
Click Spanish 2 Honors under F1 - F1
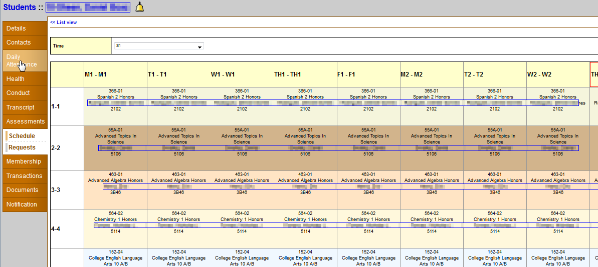(368, 97)
